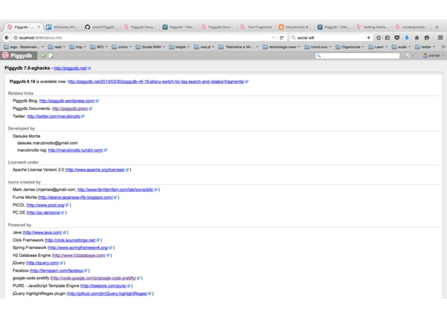Image resolution: width=447 pixels, height=318 pixels.
Task: Click the document icon beside add fragment
Action: click(51, 56)
